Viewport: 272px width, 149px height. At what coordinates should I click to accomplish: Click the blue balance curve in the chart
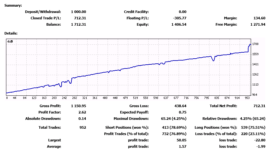point(128,68)
